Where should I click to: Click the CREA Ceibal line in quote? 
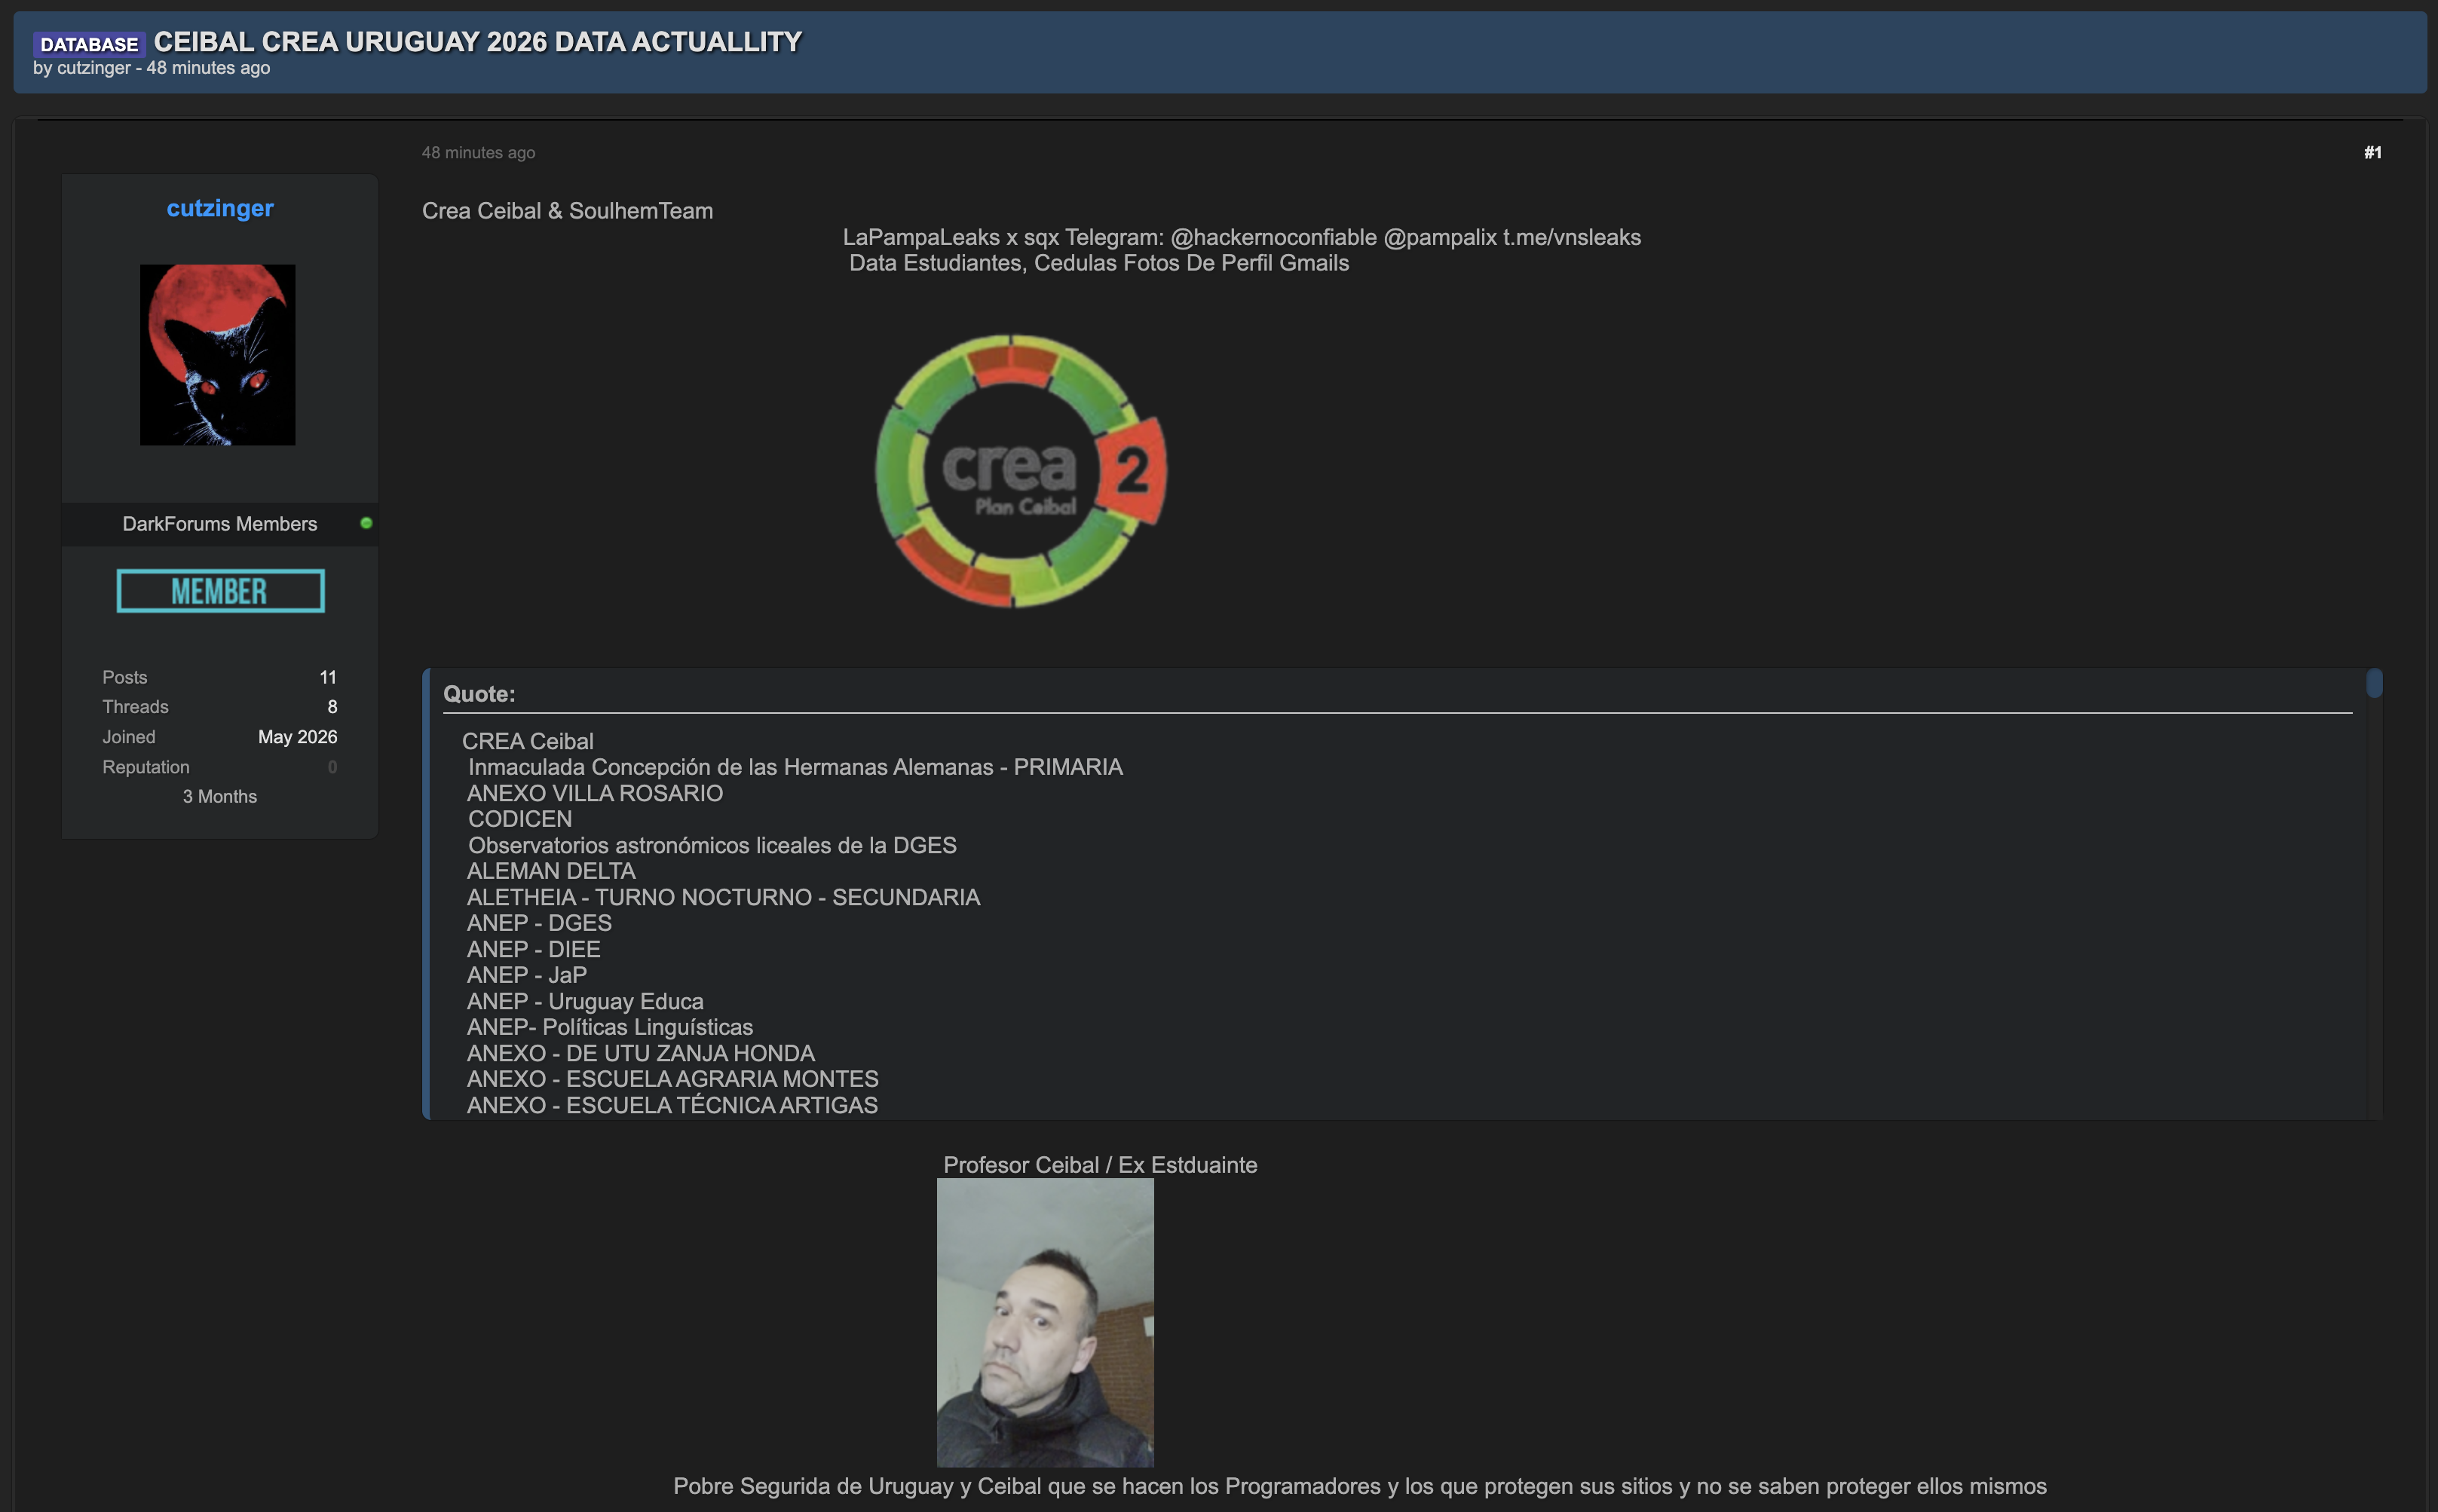pyautogui.click(x=527, y=741)
